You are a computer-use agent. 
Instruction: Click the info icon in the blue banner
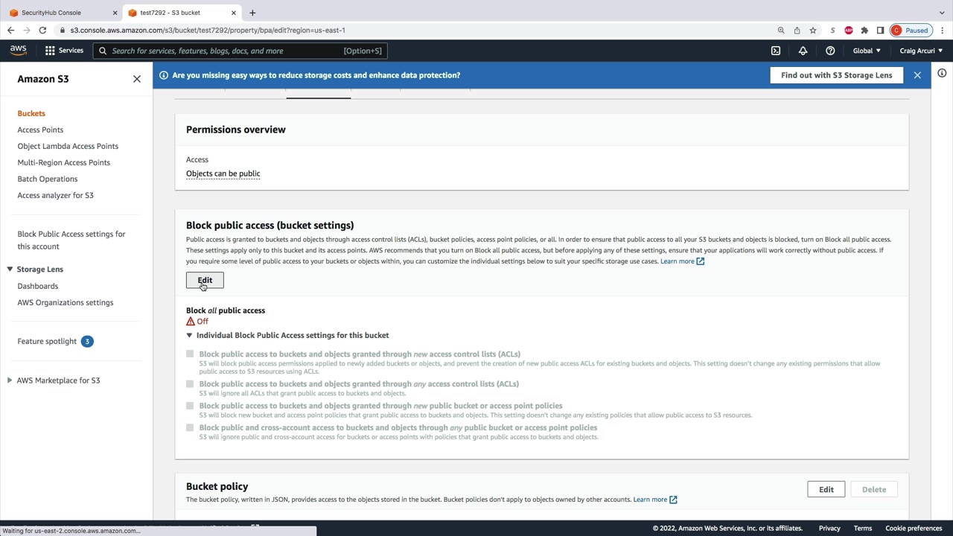(x=164, y=75)
